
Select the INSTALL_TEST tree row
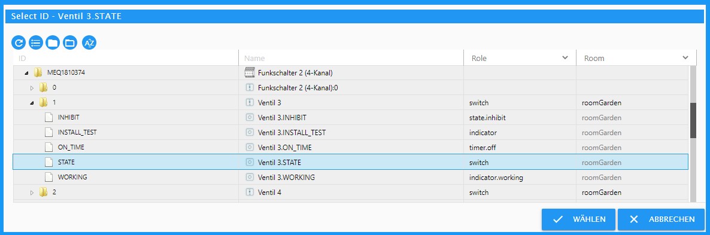pos(350,132)
